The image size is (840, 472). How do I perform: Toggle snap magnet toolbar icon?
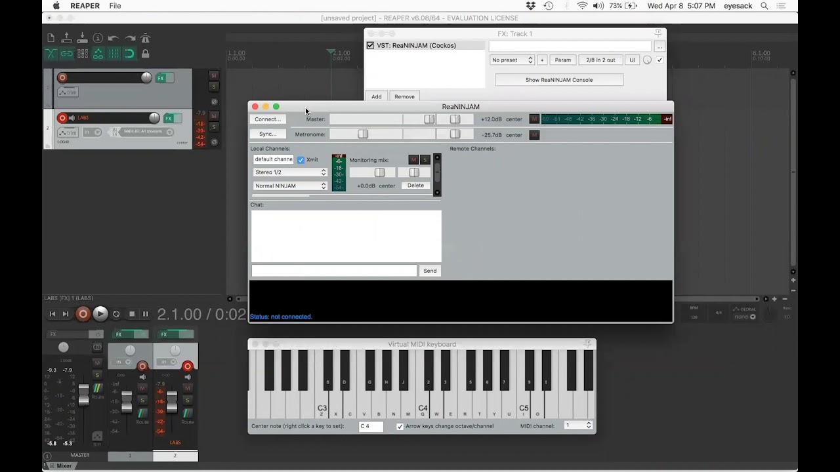pos(130,54)
